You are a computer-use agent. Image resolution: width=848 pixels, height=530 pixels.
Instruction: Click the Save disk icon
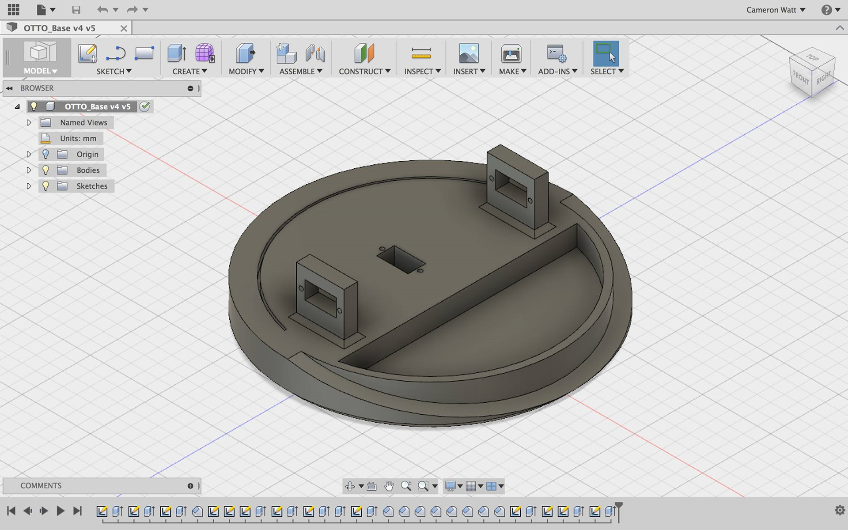(x=76, y=10)
